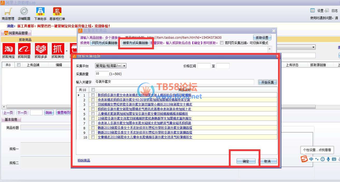Viewport: 340px width, 182px height.
Task: Open link 羽绒棉服女宽松短款冬装外套
Action: [x=145, y=104]
